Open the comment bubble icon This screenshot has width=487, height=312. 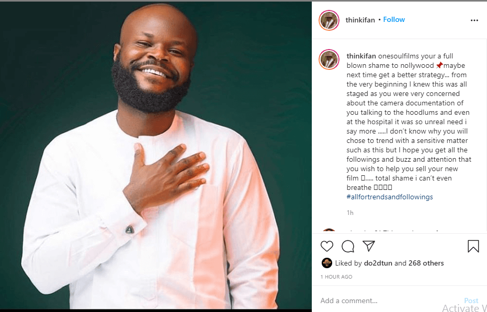pos(348,246)
